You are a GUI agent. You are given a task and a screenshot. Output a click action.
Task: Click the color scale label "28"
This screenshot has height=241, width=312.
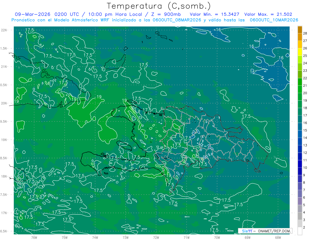point(305,33)
